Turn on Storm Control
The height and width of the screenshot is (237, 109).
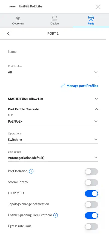[x=91, y=183]
